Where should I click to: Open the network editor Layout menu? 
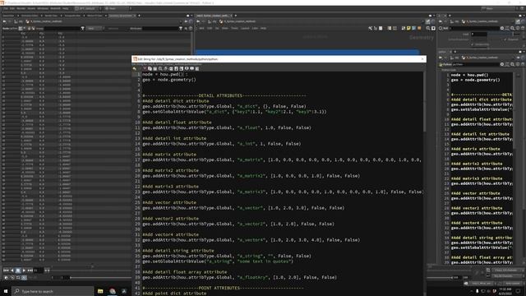tap(245, 28)
